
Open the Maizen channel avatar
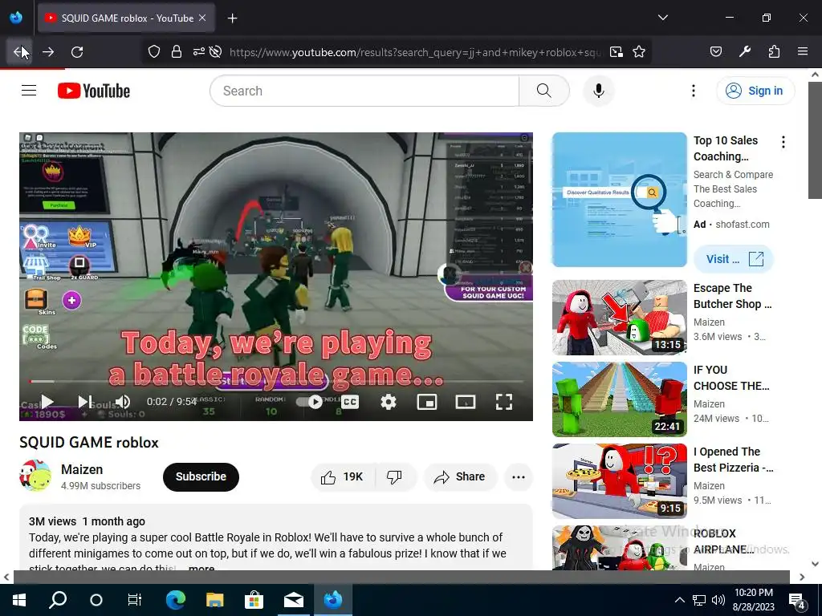point(35,476)
